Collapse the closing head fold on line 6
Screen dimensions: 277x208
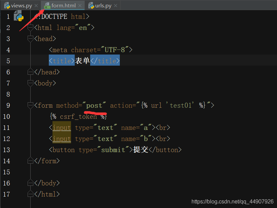[30, 72]
